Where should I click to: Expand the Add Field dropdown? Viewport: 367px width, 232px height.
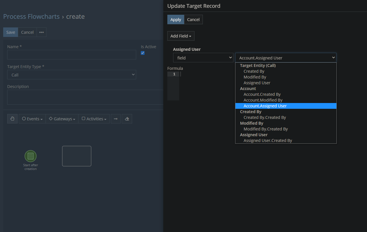[181, 36]
